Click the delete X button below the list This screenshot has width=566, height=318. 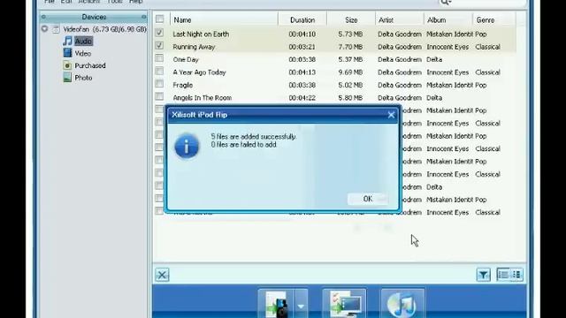[162, 275]
